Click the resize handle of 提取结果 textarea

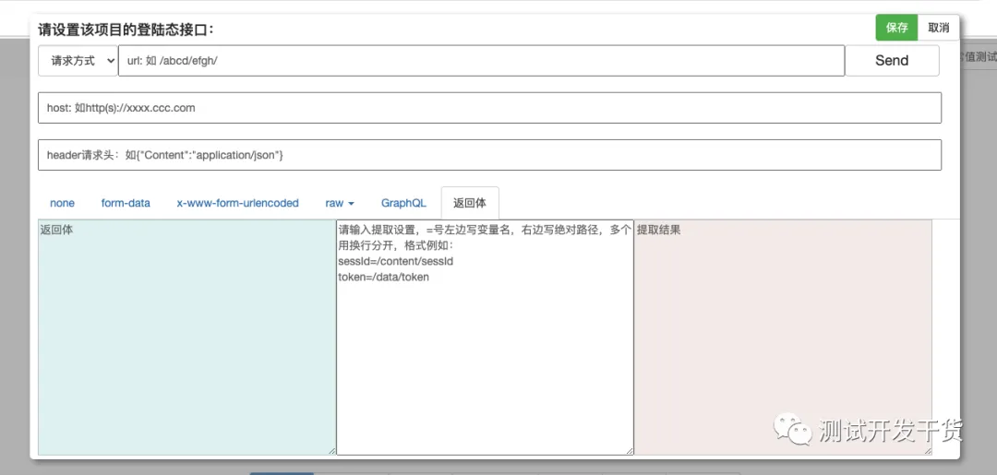928,451
